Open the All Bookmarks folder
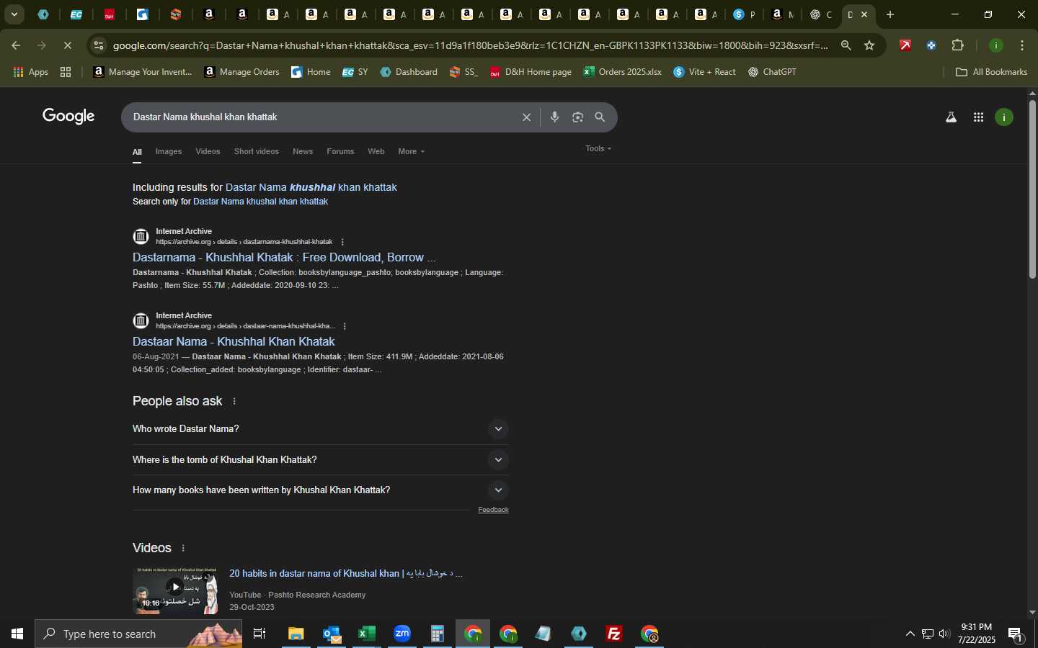The image size is (1038, 648). (991, 72)
